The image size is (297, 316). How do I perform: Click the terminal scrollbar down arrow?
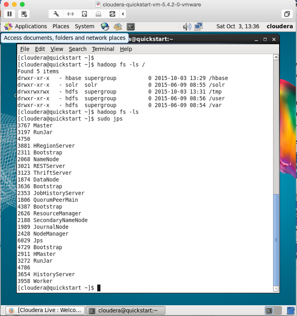276,288
